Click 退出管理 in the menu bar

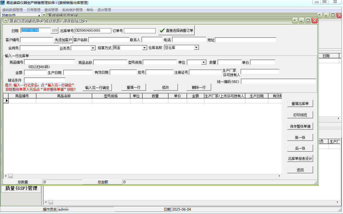pyautogui.click(x=104, y=9)
